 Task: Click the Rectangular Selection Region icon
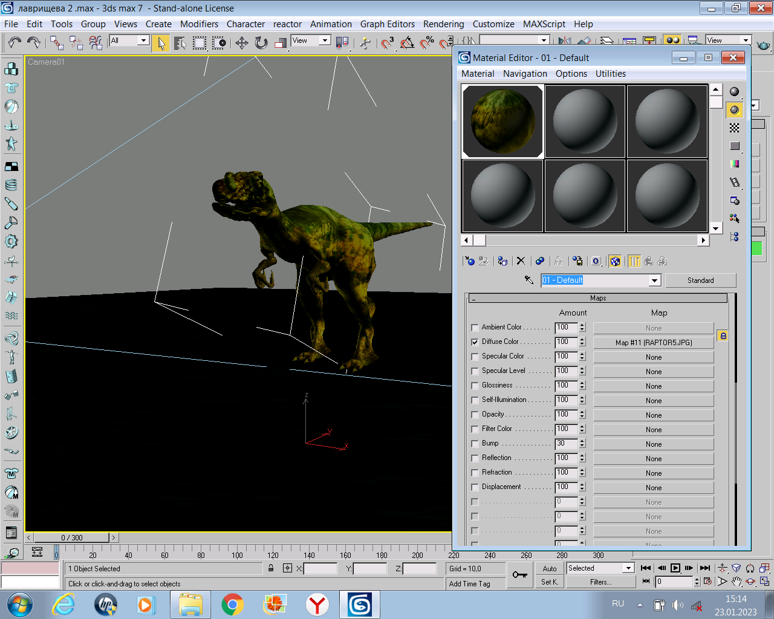[200, 42]
